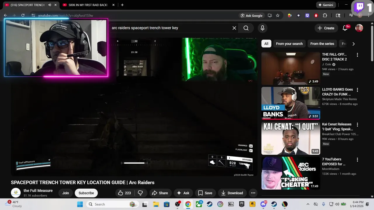The height and width of the screenshot is (210, 374).
Task: Open the tab search side panel icon
Action: pos(338,15)
